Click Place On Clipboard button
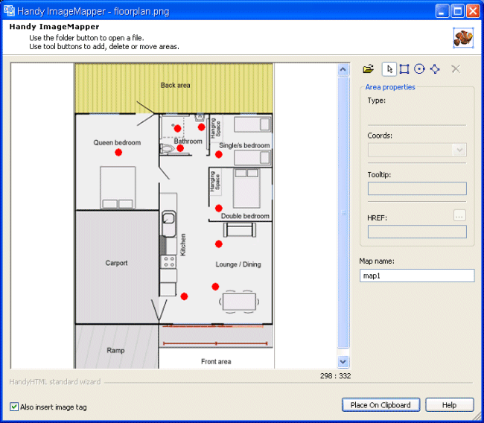484x423 pixels. point(381,405)
